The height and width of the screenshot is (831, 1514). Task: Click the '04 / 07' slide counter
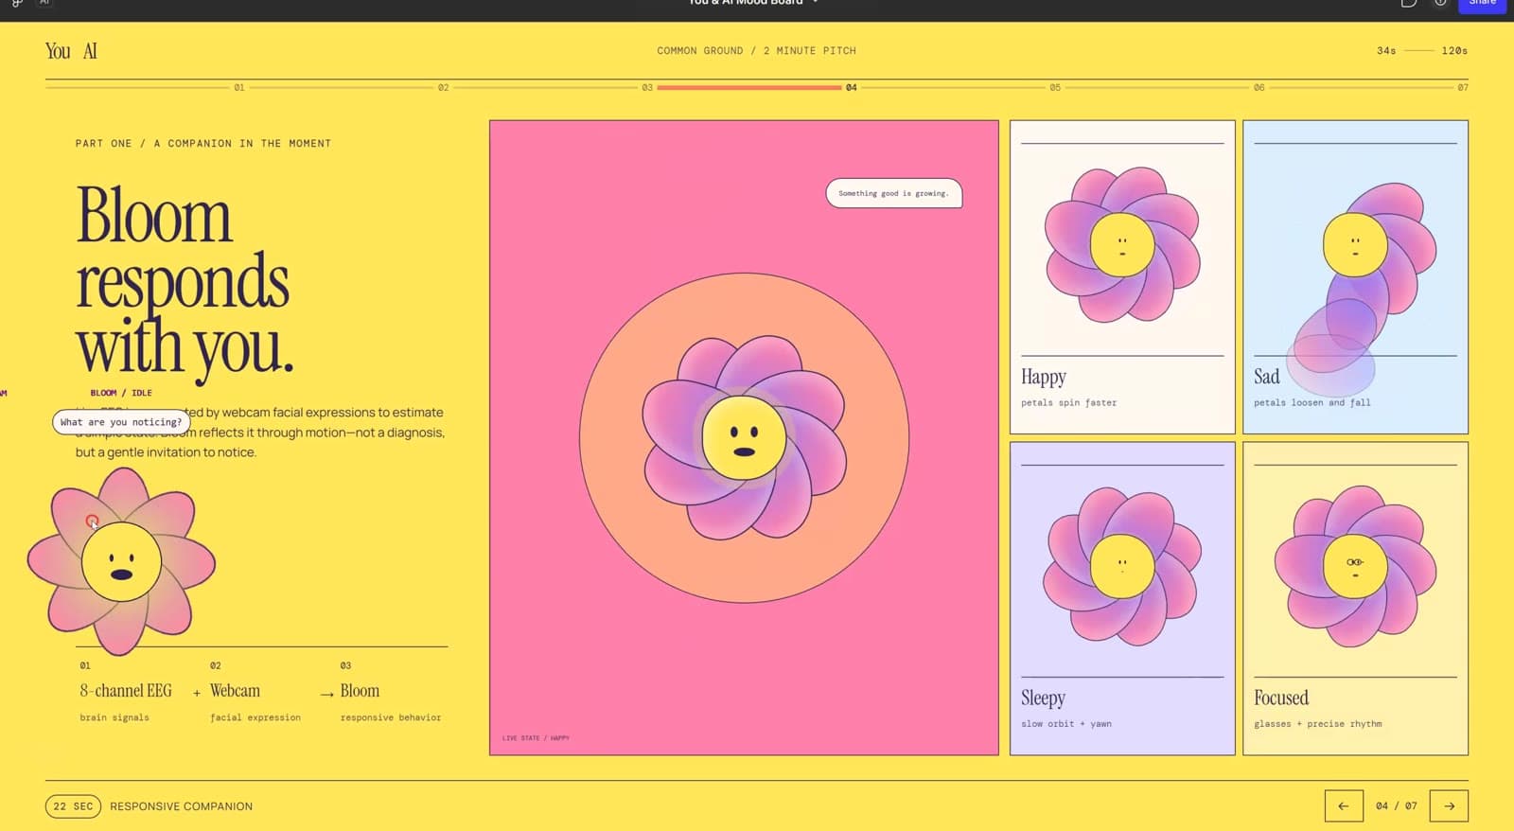pos(1397,806)
